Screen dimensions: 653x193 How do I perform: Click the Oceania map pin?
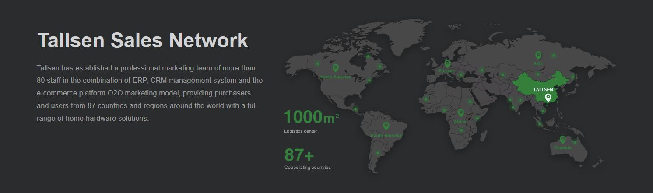(563, 140)
